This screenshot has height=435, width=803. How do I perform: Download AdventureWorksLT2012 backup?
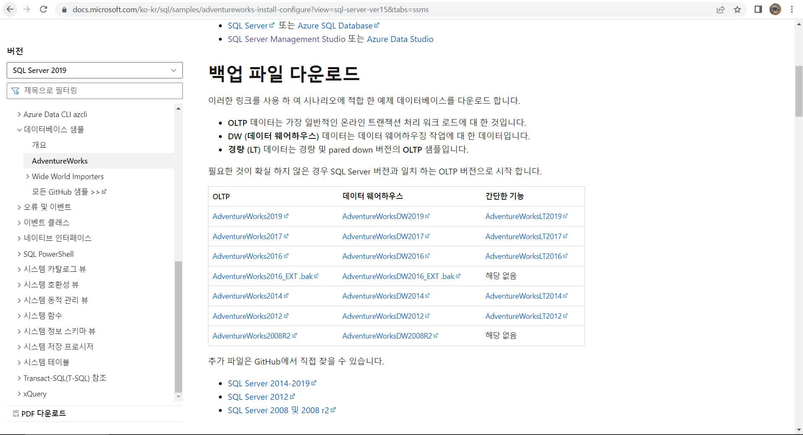pos(526,316)
